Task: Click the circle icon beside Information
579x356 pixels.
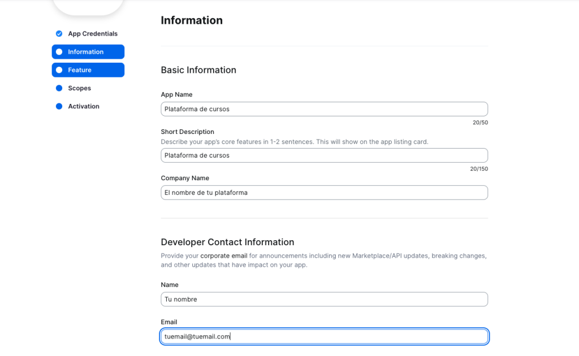Action: [59, 52]
